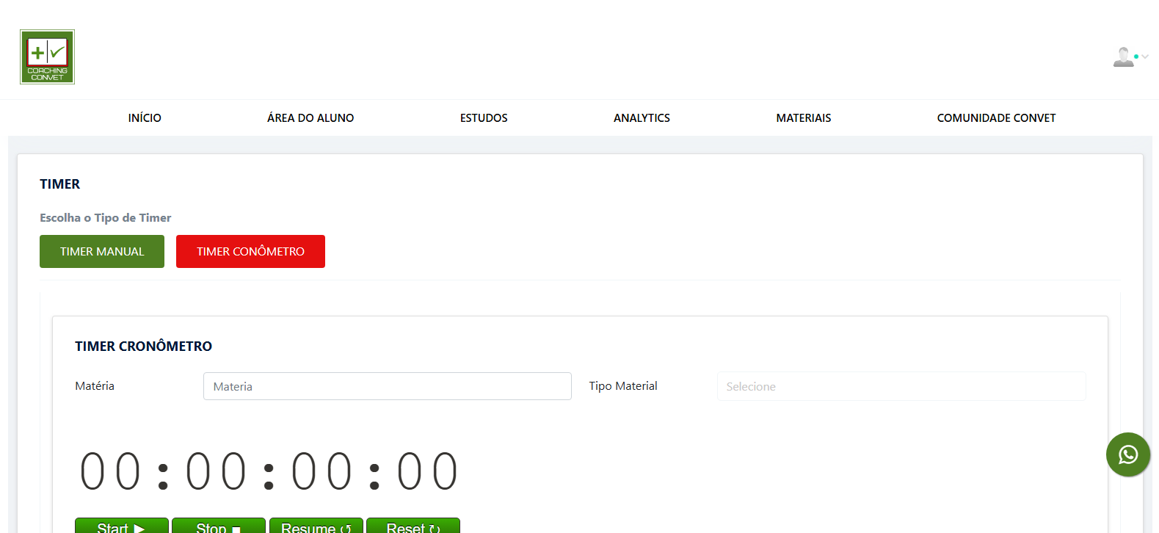The image size is (1159, 533).
Task: Expand the chevron beside the user avatar
Action: pyautogui.click(x=1145, y=57)
